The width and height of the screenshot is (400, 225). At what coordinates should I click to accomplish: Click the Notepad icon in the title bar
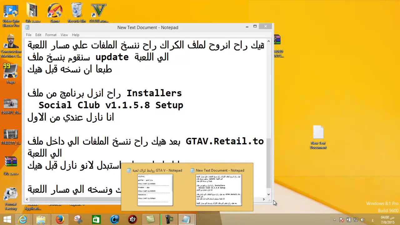click(27, 27)
